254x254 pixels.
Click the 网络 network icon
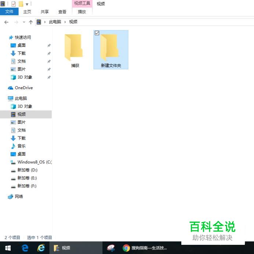point(11,196)
